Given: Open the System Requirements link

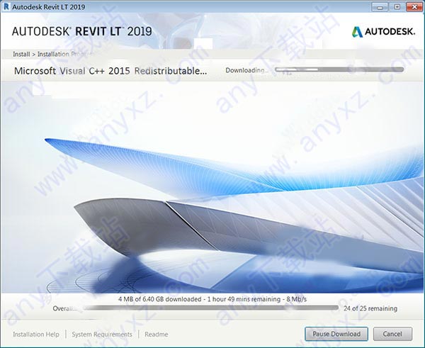Looking at the screenshot, I should point(102,334).
